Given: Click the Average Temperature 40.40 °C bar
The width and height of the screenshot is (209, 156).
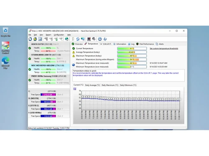Looking at the screenshot, I should 132,52.
